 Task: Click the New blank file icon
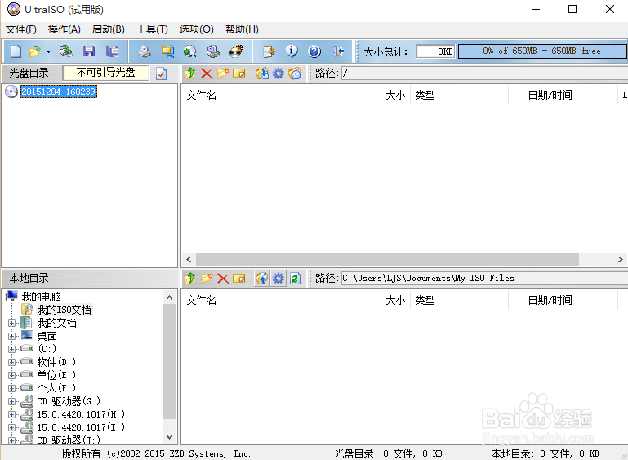coord(16,51)
